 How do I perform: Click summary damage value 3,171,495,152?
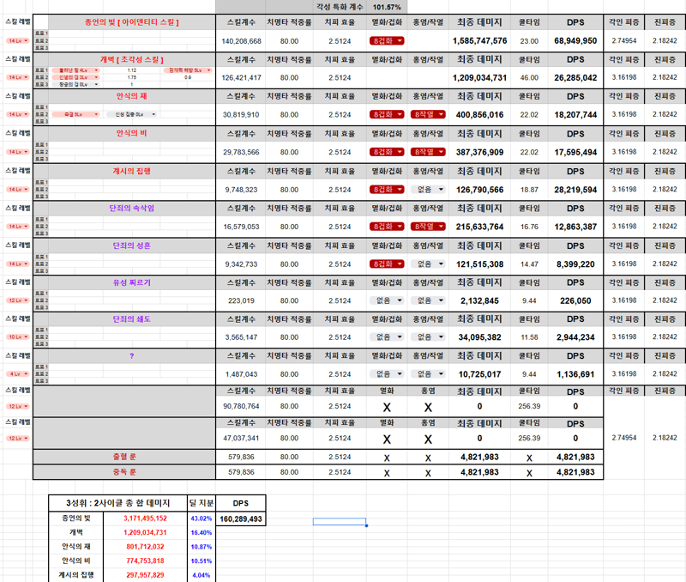pyautogui.click(x=145, y=518)
